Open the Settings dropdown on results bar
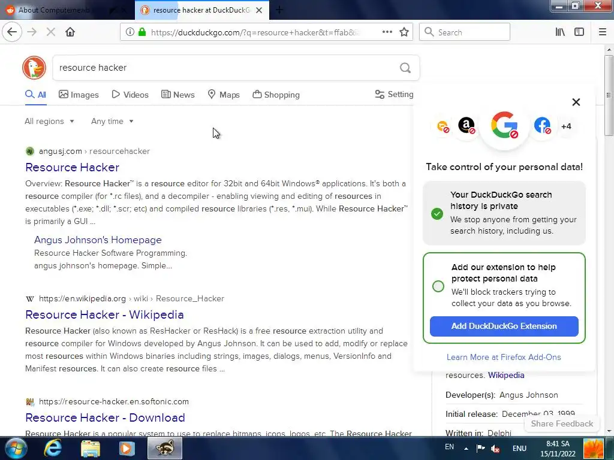This screenshot has height=460, width=614. point(394,94)
